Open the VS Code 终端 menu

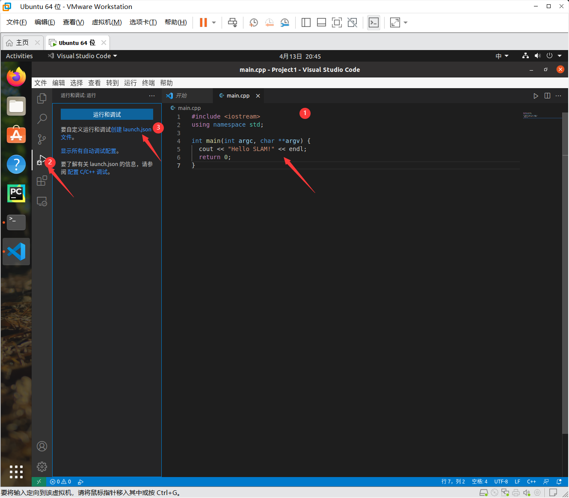[148, 83]
